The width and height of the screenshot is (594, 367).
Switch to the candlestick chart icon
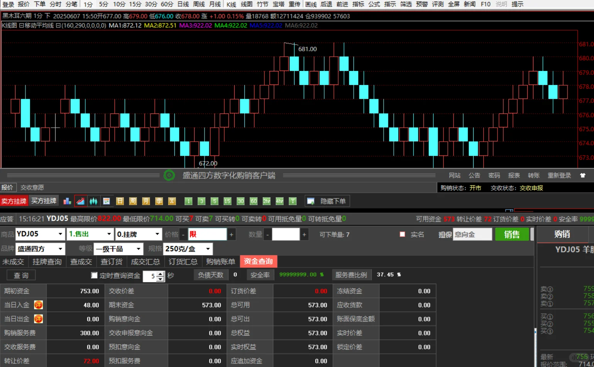click(x=93, y=201)
